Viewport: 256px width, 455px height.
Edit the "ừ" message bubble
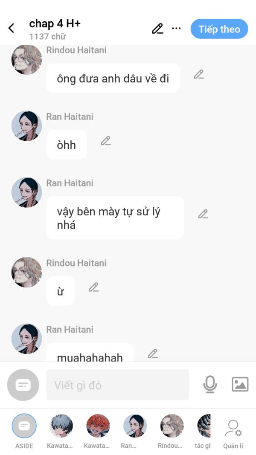pyautogui.click(x=93, y=287)
